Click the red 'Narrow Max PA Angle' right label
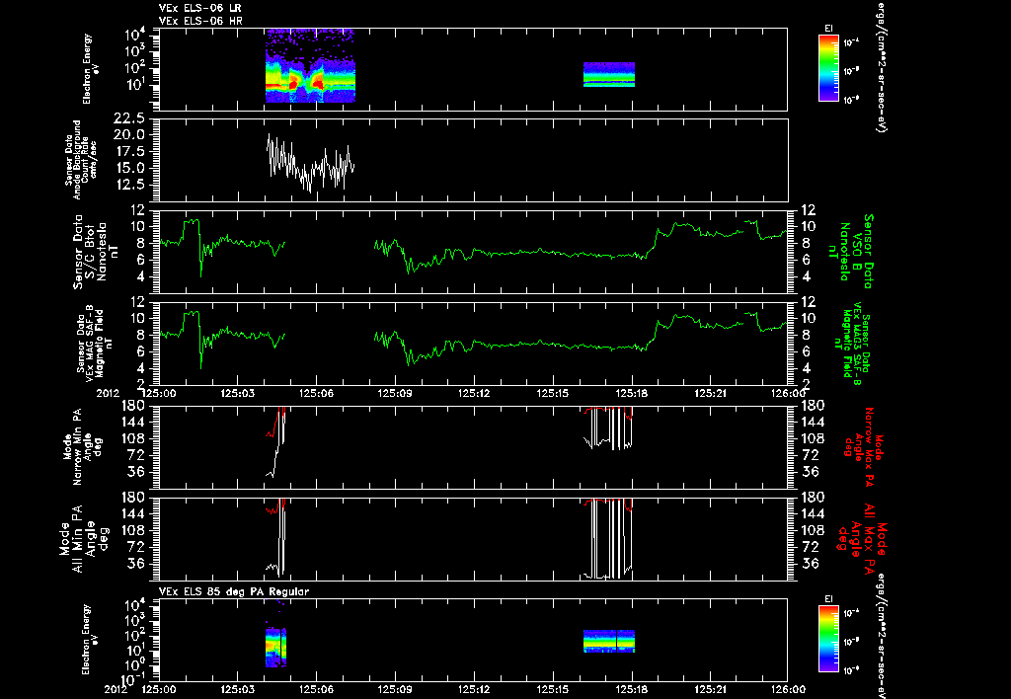Viewport: 1011px width, 699px height. (x=862, y=447)
